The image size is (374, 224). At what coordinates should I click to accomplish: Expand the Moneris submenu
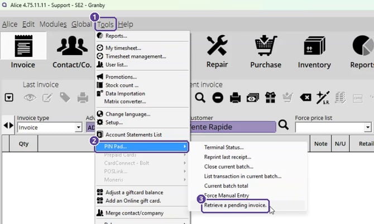tap(142, 180)
